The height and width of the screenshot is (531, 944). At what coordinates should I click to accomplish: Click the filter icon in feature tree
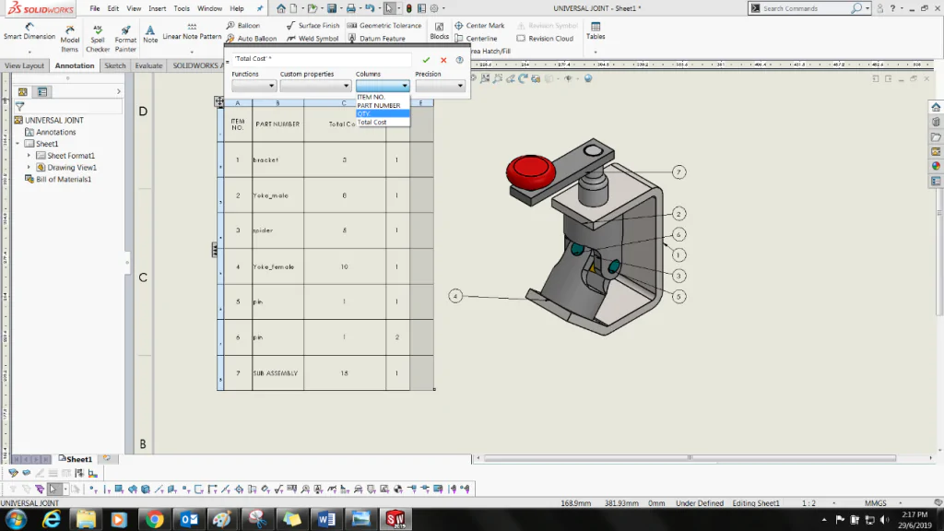(x=20, y=106)
